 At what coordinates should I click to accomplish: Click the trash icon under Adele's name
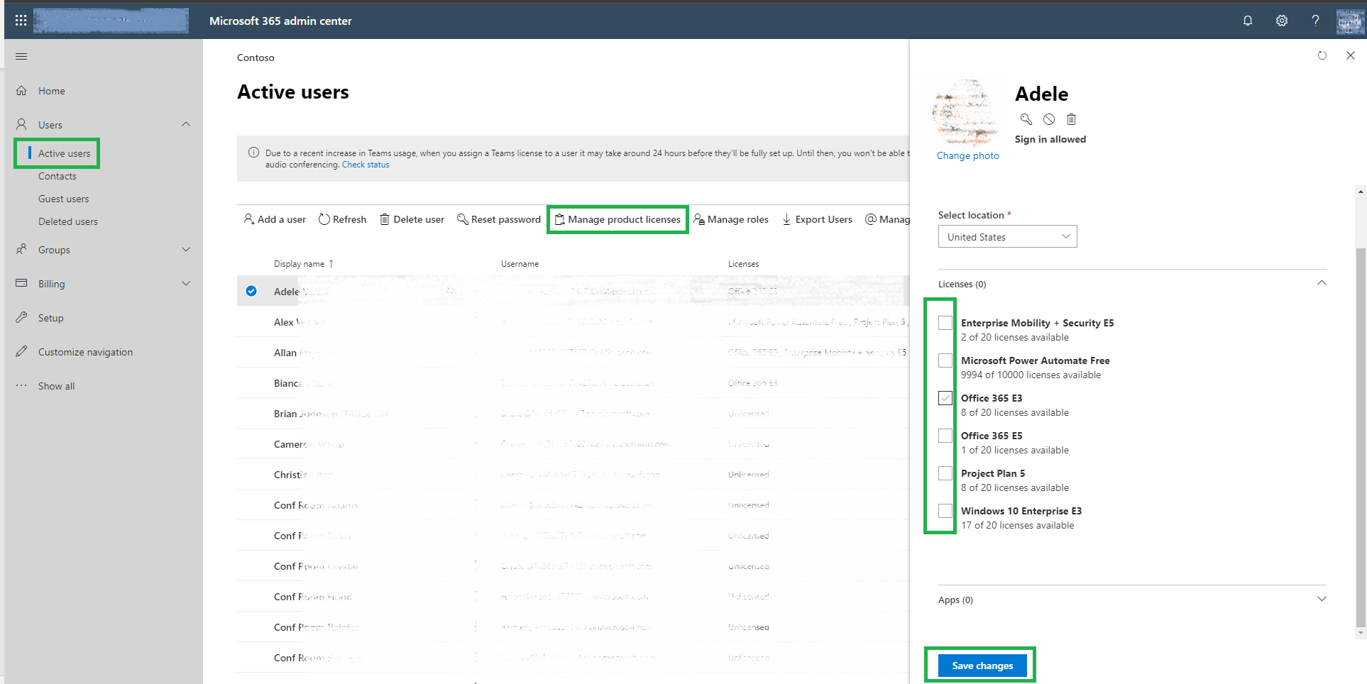pos(1072,119)
